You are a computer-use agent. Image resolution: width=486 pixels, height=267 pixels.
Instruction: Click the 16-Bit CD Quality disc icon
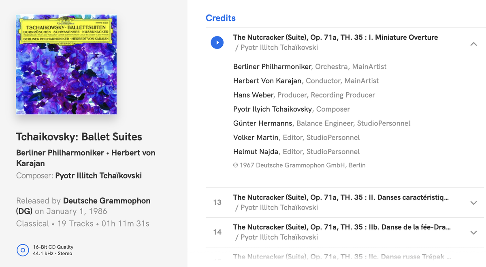click(23, 250)
